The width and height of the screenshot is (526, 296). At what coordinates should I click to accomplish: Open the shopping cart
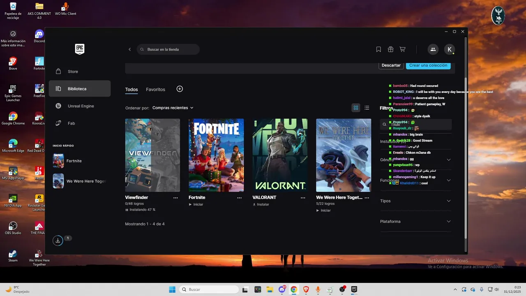tap(402, 49)
